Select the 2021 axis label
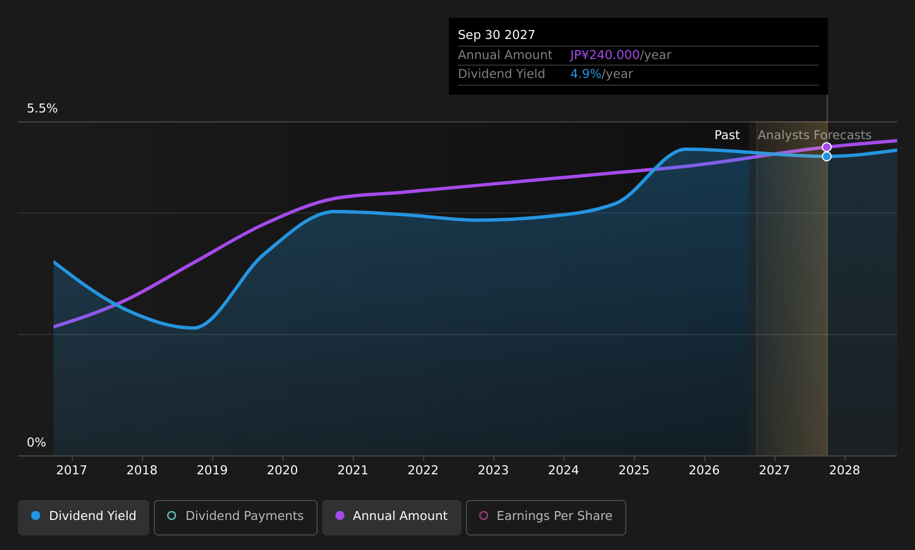The width and height of the screenshot is (915, 550). pyautogui.click(x=353, y=470)
